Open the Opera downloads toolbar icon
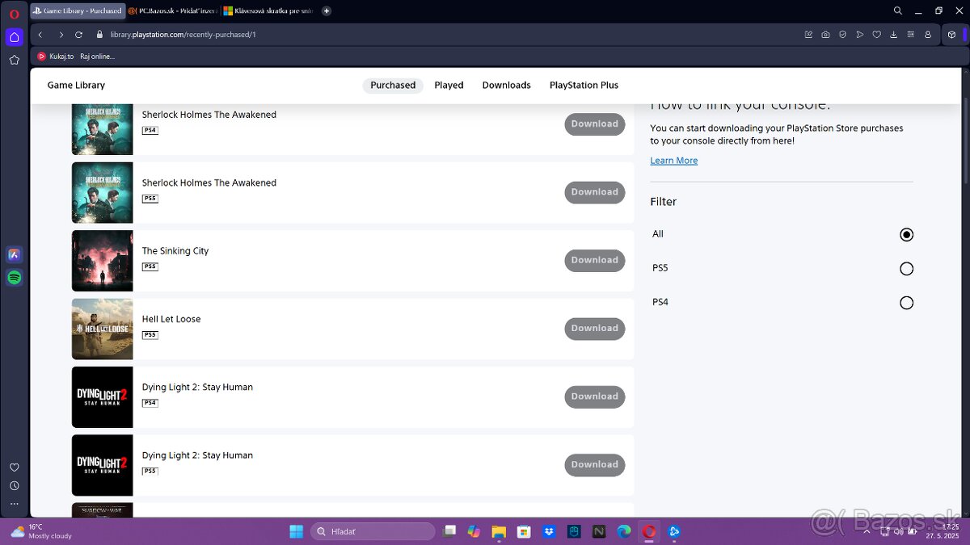The image size is (970, 545). 893,35
